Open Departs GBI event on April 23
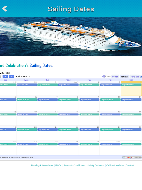 (89, 130)
